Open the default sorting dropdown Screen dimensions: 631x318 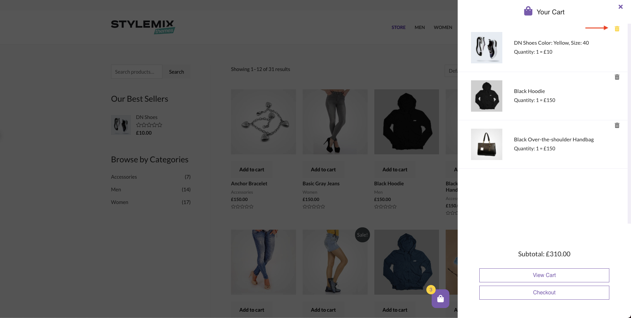[x=451, y=71]
